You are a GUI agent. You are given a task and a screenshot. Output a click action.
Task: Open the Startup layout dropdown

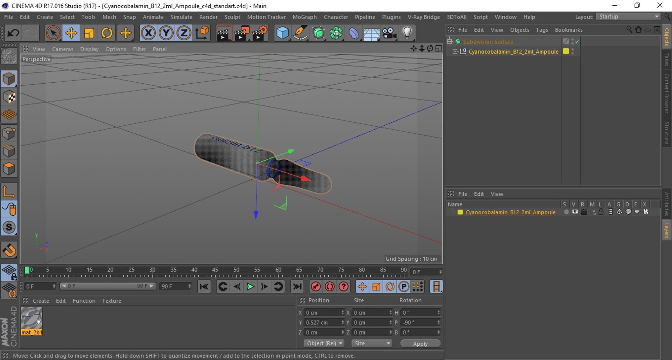[x=628, y=17]
